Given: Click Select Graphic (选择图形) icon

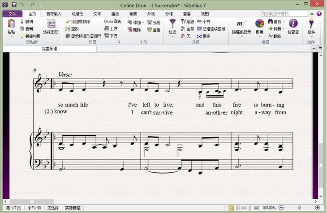Looking at the screenshot, I should [x=51, y=24].
